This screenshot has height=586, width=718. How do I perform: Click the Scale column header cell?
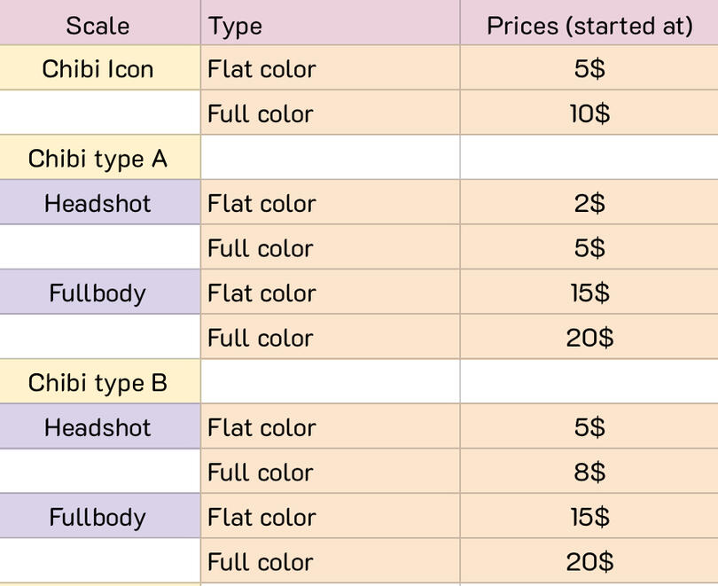(x=98, y=24)
